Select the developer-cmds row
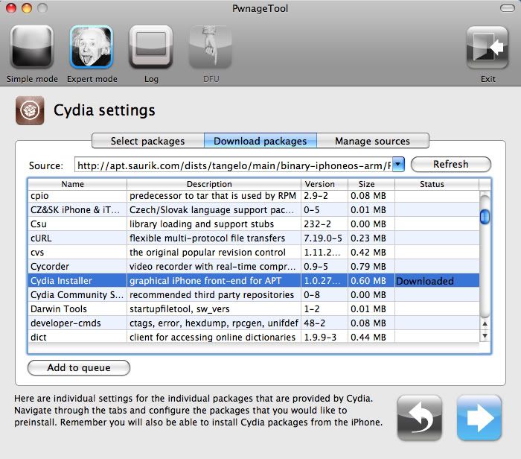The height and width of the screenshot is (459, 521). tap(254, 323)
